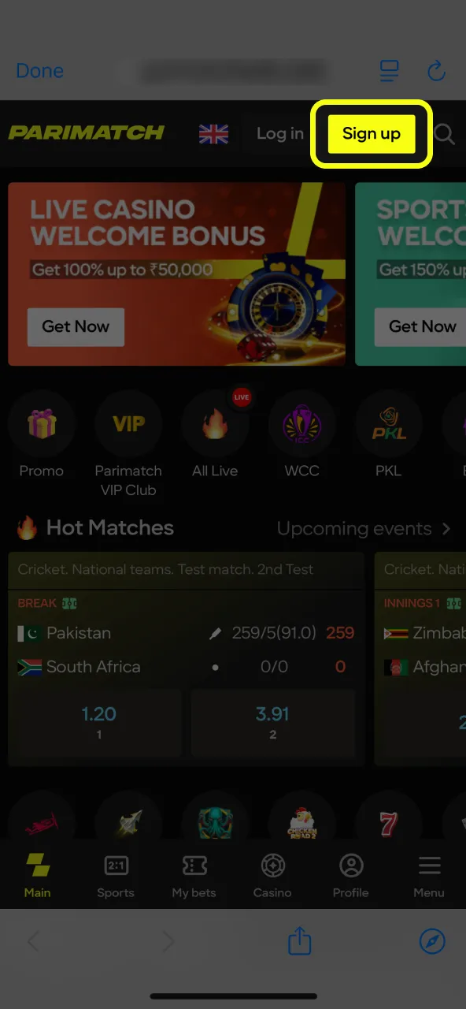
Task: Switch to the Casino tab
Action: pyautogui.click(x=272, y=875)
